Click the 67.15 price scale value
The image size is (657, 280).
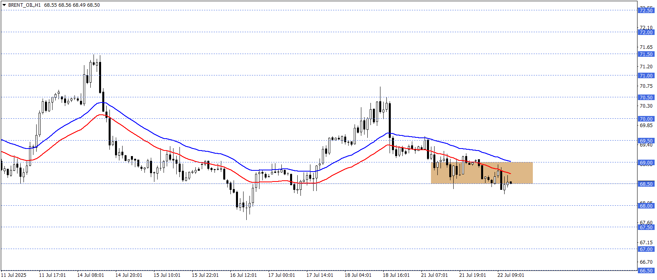click(646, 243)
